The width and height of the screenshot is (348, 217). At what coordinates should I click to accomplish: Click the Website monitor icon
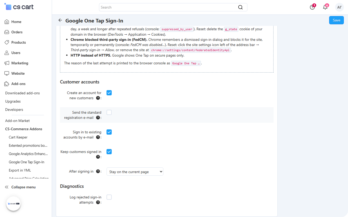(x=7, y=73)
